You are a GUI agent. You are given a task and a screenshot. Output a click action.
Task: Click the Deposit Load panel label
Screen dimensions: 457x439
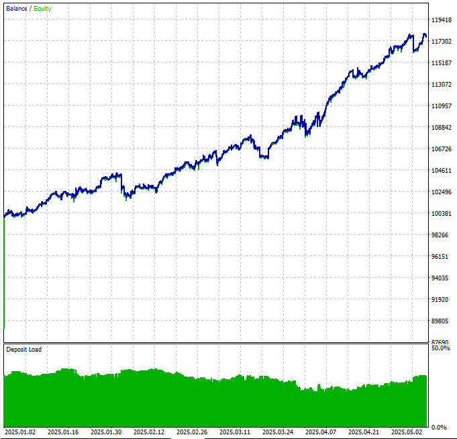(x=24, y=349)
